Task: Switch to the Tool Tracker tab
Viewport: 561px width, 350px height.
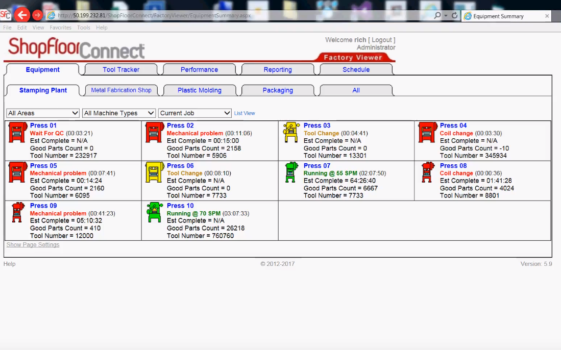Action: tap(121, 70)
